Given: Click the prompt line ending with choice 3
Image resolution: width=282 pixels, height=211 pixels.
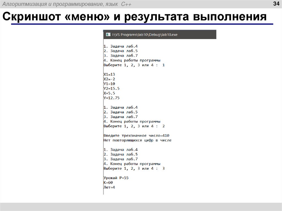Looking at the screenshot, I should [x=134, y=168].
